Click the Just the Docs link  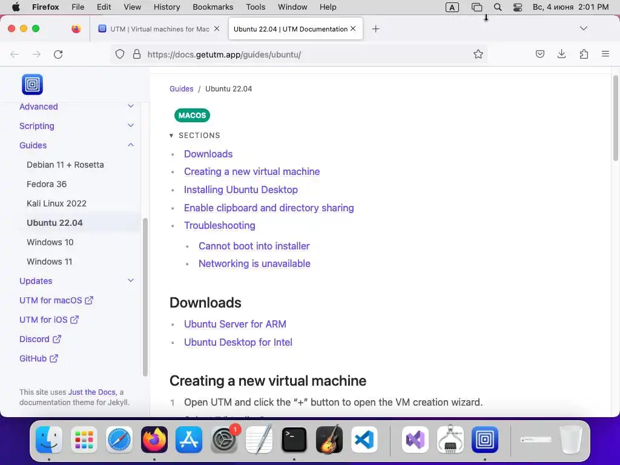click(92, 392)
